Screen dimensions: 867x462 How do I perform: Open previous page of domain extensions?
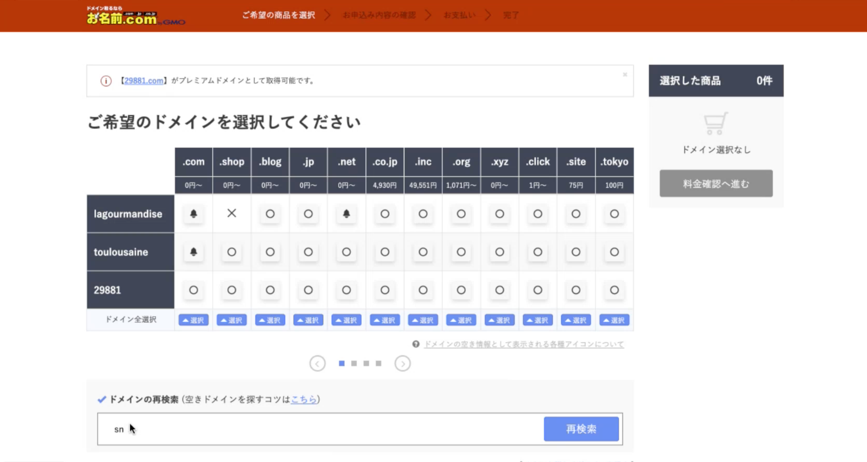pos(318,363)
